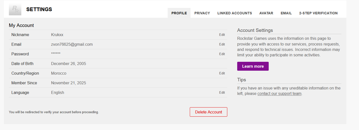Open the contact our support team link

pos(279,94)
